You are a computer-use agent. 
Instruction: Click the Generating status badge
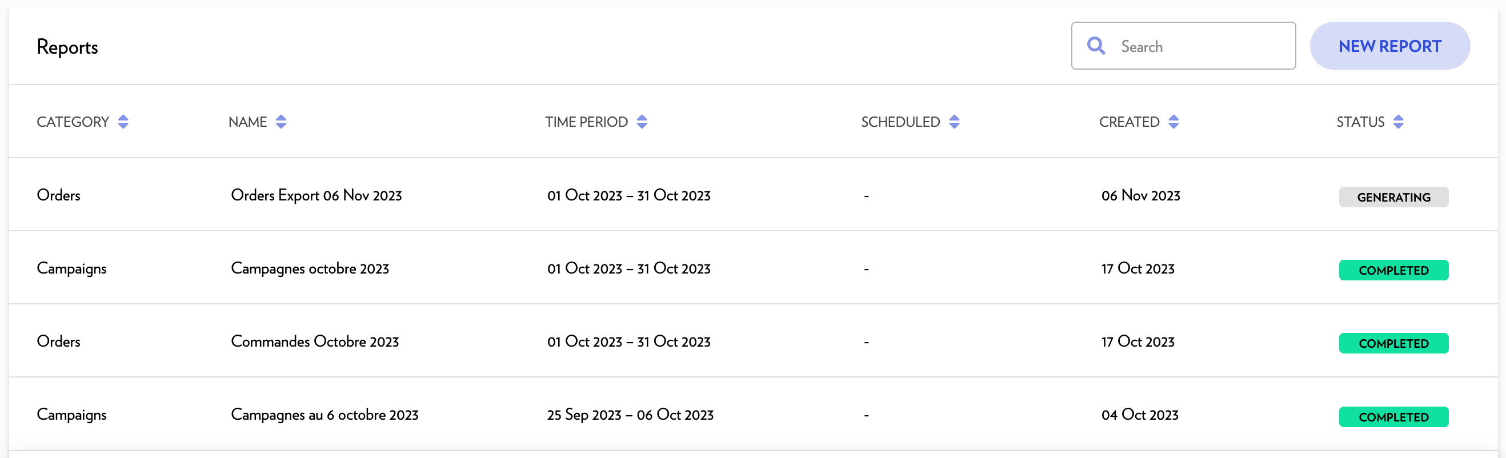(x=1394, y=198)
